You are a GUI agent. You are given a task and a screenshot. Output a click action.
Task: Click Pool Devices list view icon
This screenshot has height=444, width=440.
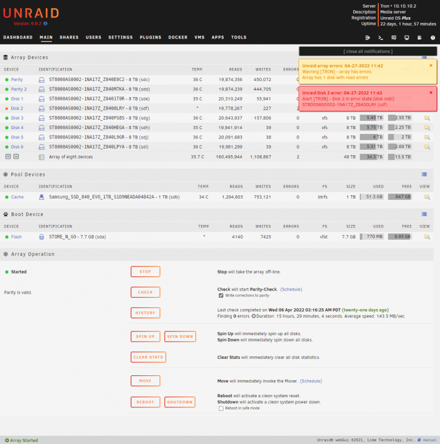pos(424,175)
